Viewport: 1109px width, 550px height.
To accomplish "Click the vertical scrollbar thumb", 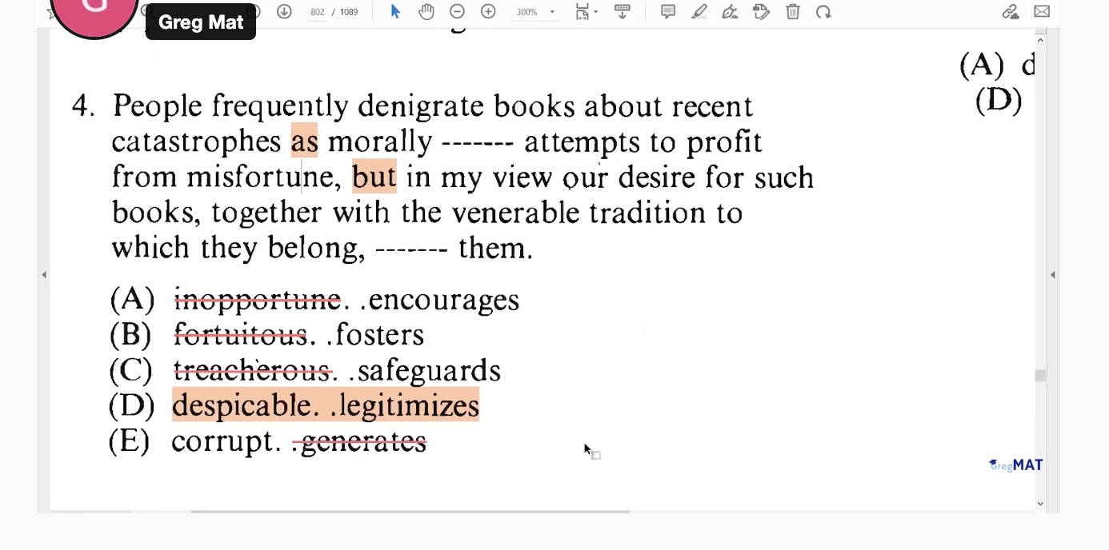I will pos(1040,376).
